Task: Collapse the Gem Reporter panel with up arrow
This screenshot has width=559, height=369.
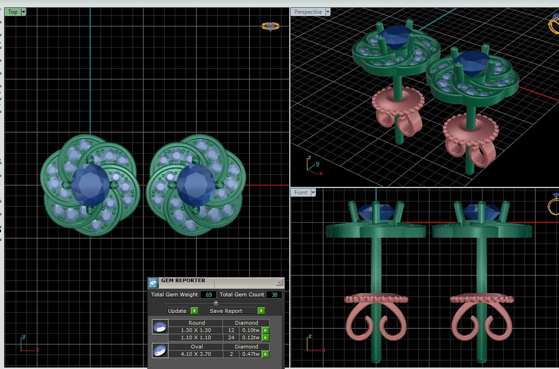Action: coord(216,303)
